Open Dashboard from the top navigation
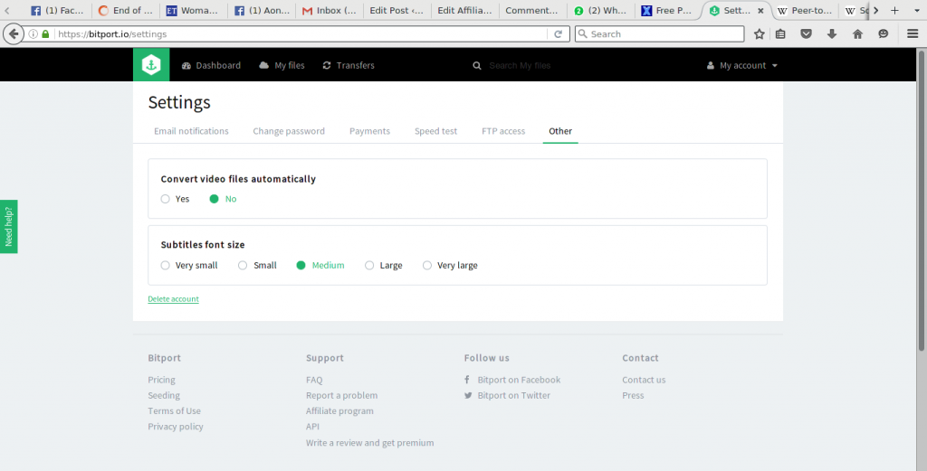The width and height of the screenshot is (927, 471). click(211, 65)
